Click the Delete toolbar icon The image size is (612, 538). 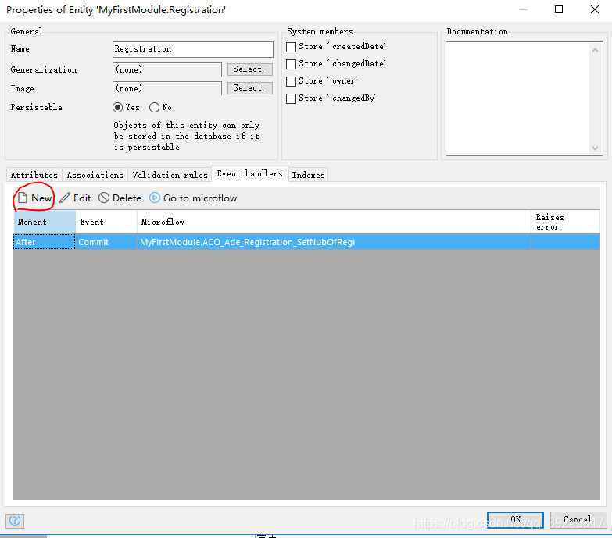[104, 198]
